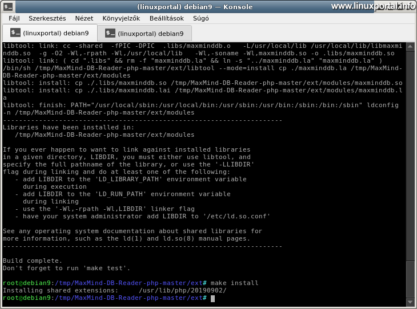The height and width of the screenshot is (309, 417).
Task: Select the first (linuxportal) debian9 tab
Action: [x=50, y=33]
